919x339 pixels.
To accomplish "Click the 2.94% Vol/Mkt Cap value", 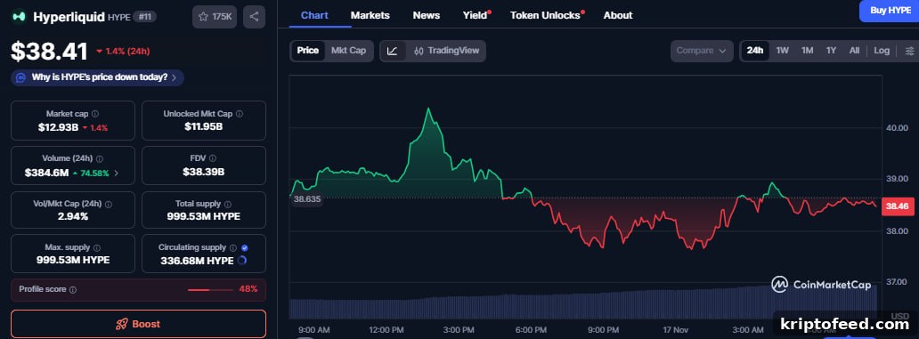I will [x=73, y=216].
